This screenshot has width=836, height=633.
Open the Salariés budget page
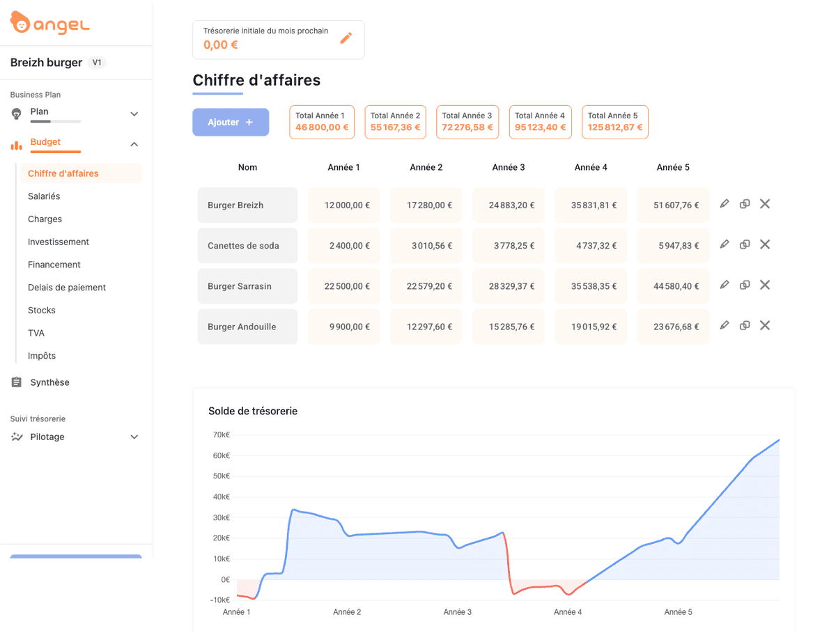tap(44, 196)
